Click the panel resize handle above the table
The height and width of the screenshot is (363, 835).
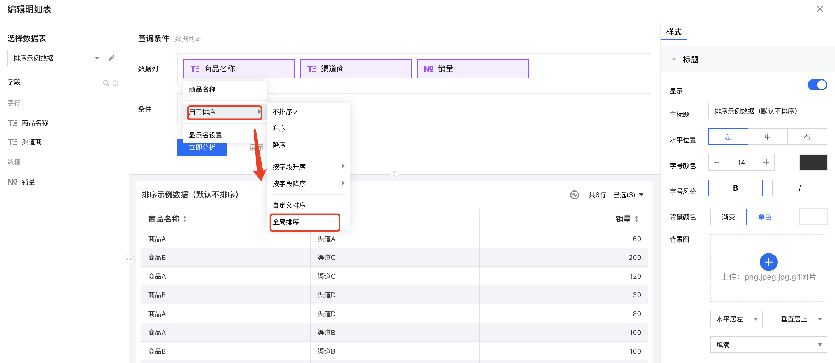tap(394, 174)
